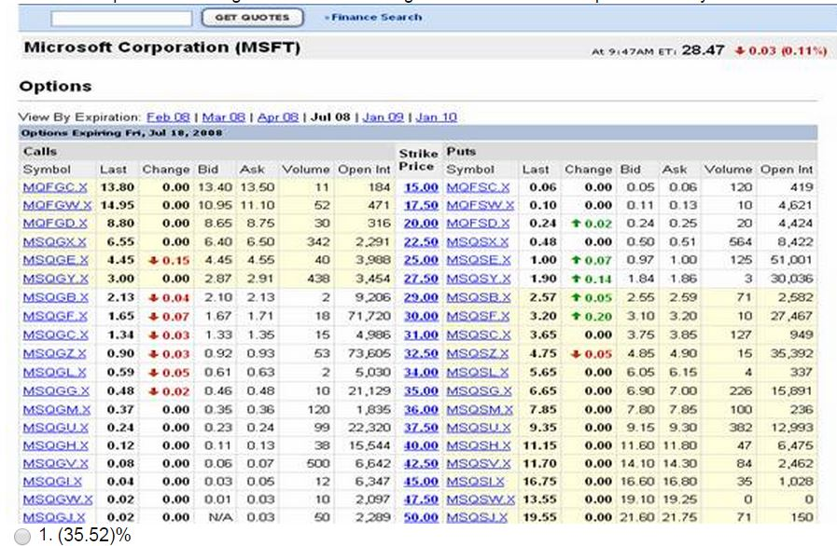Select the Apr 08 expiration tab
The width and height of the screenshot is (837, 546).
coord(277,116)
